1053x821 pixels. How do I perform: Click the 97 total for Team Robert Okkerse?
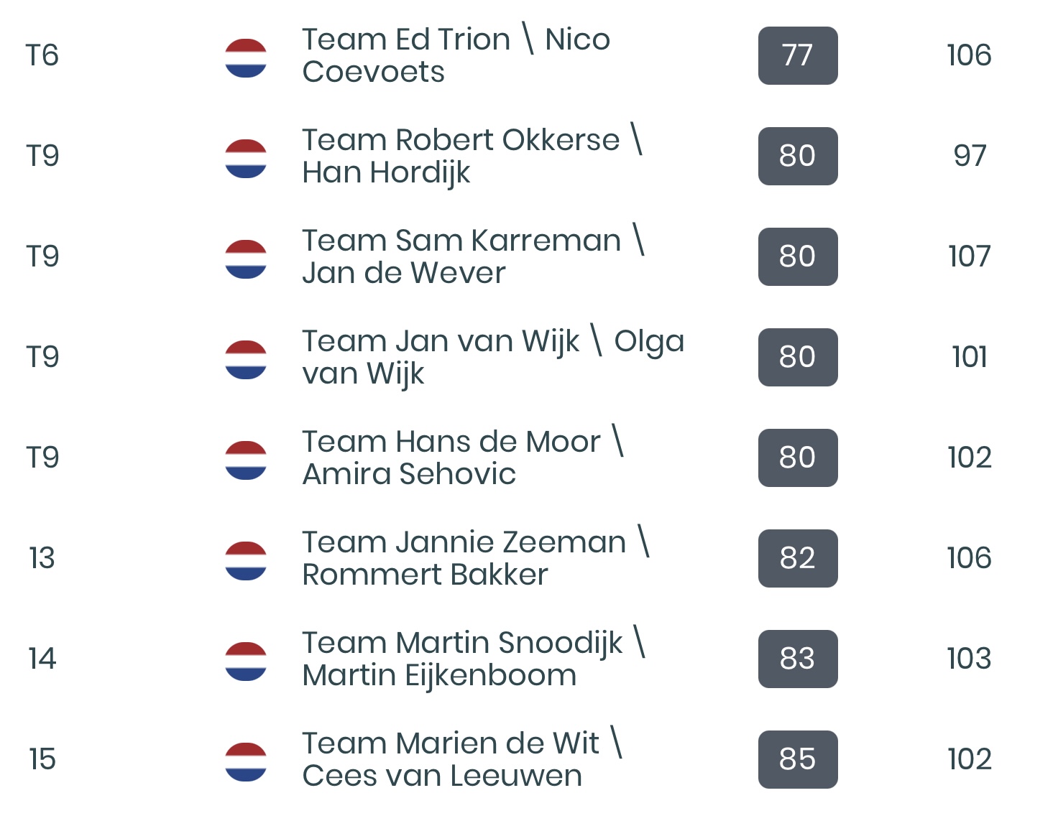point(970,156)
